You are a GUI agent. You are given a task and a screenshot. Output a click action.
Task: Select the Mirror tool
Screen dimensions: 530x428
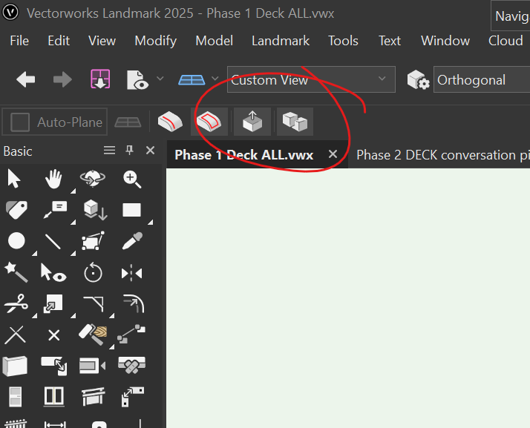pyautogui.click(x=132, y=273)
